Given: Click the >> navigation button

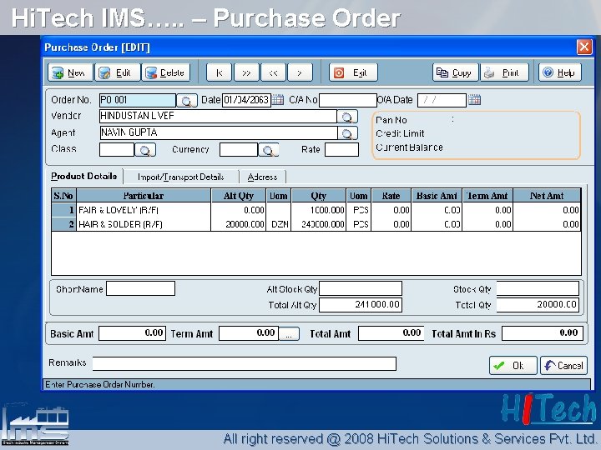Looking at the screenshot, I should click(x=246, y=72).
